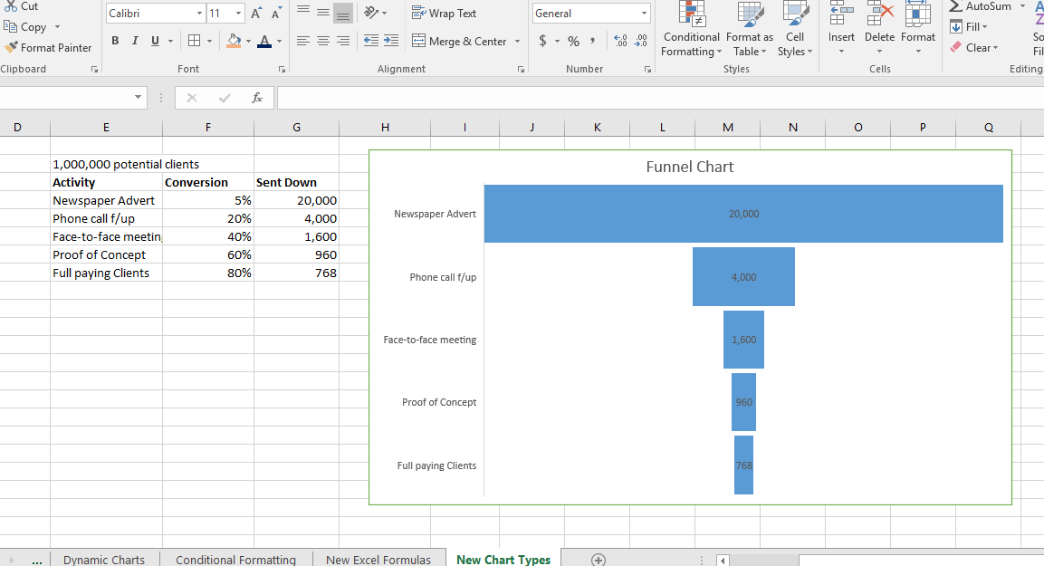Switch to the Dynamic Charts sheet tab
This screenshot has height=566, width=1044.
coord(102,559)
